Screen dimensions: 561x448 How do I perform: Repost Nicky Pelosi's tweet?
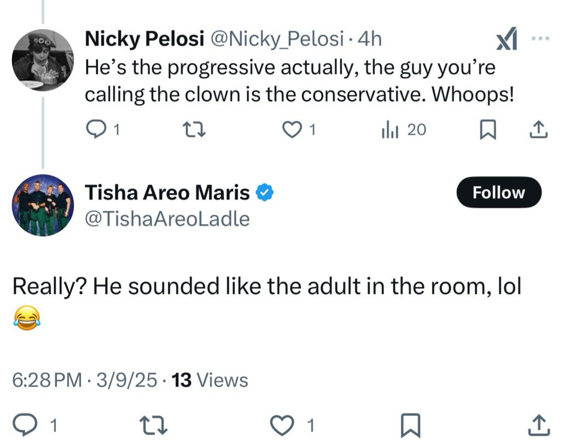[194, 129]
